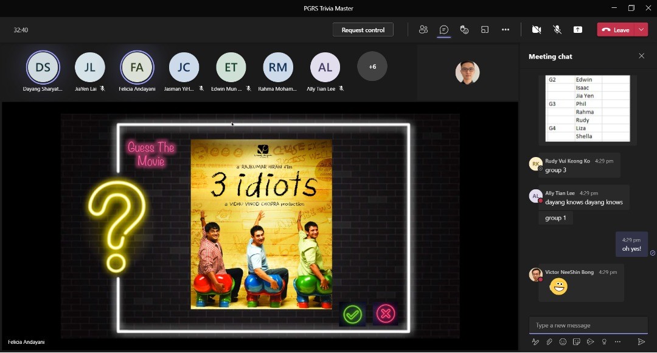This screenshot has height=353, width=657.
Task: Select Felicia Andayani participant avatar
Action: (x=137, y=67)
